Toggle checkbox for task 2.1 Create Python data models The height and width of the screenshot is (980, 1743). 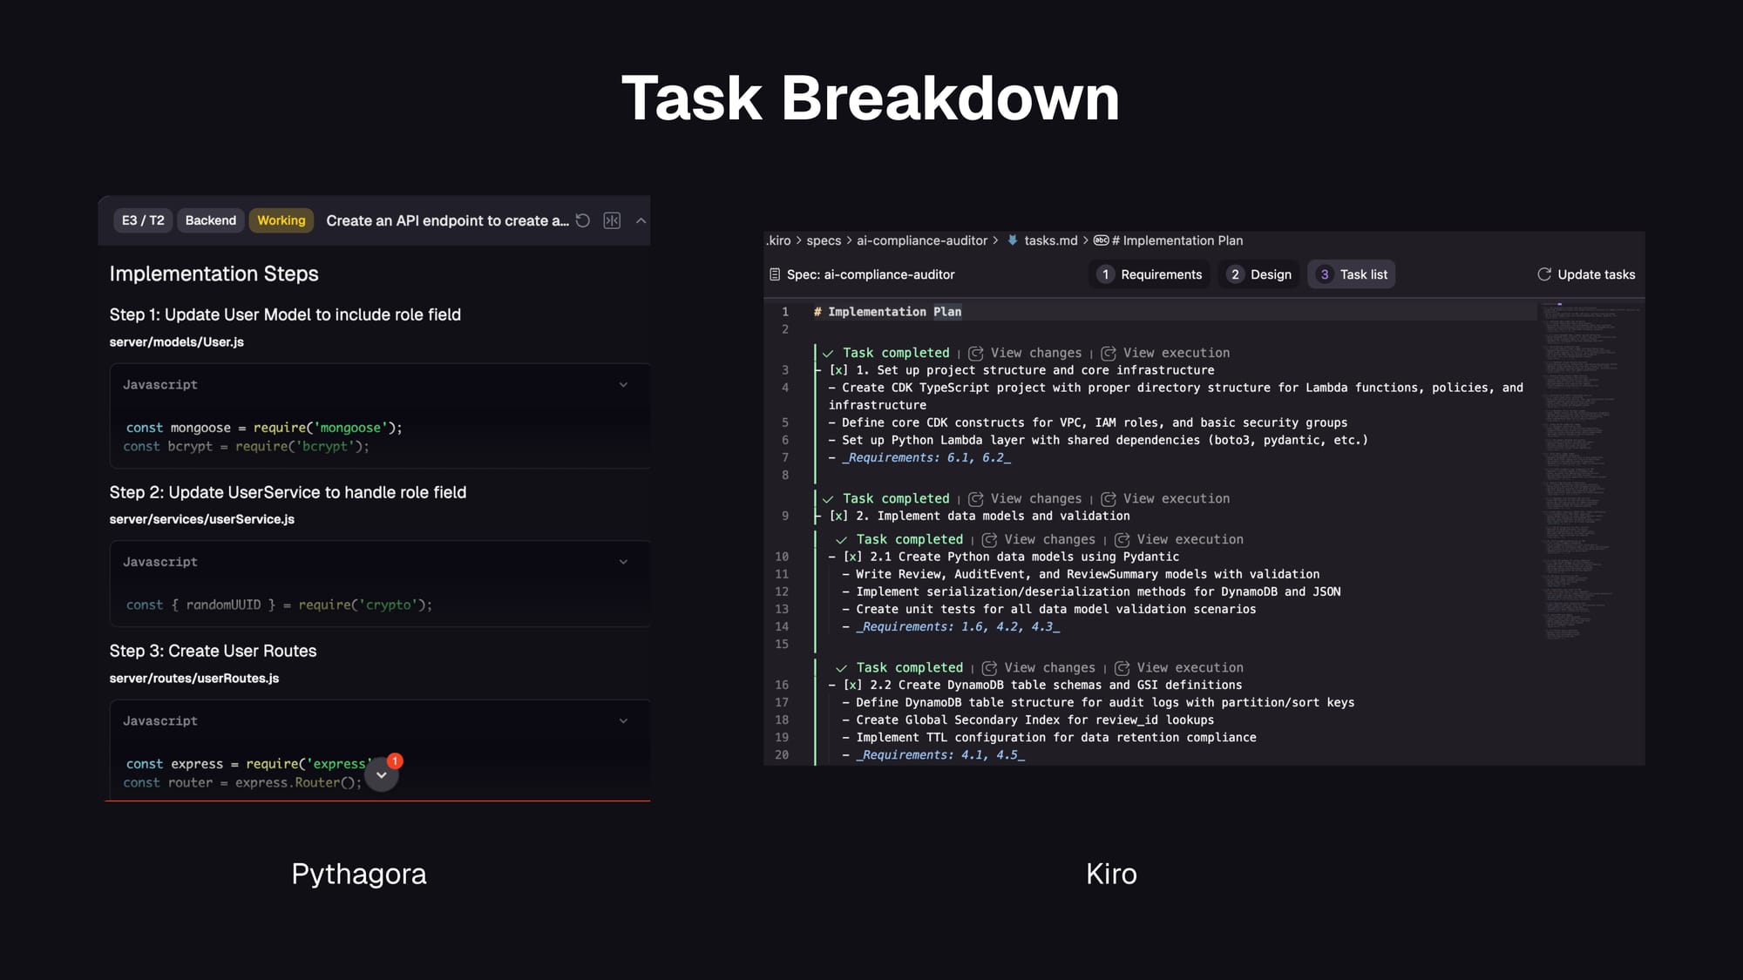click(852, 557)
